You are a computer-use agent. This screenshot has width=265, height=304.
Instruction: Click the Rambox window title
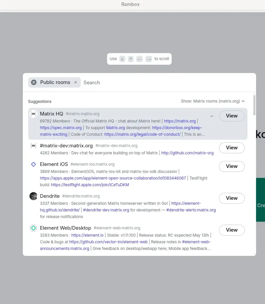130,4
